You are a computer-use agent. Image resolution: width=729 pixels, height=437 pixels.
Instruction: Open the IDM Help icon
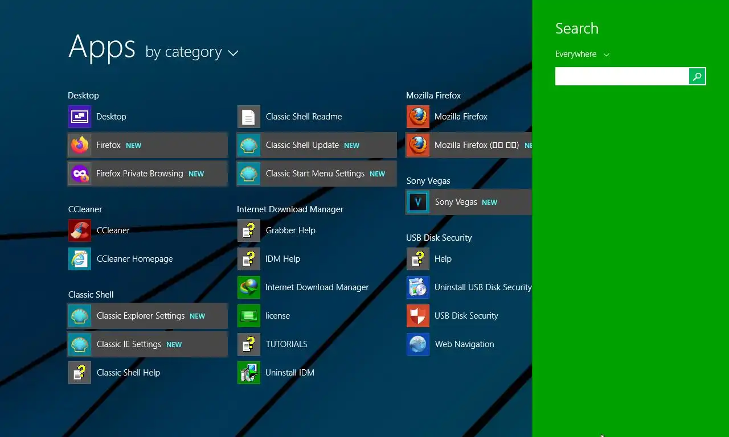pyautogui.click(x=249, y=259)
